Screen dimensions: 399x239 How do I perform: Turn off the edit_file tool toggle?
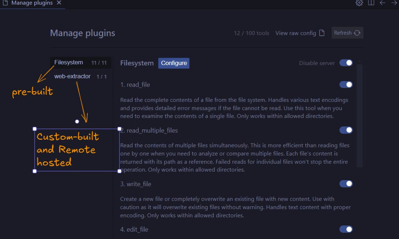click(x=346, y=229)
